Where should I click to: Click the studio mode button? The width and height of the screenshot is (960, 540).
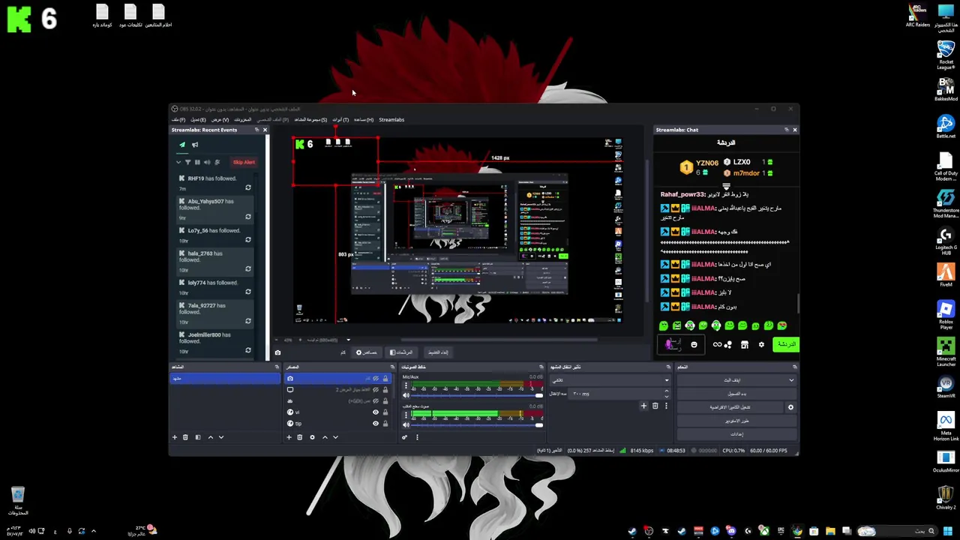(x=736, y=421)
